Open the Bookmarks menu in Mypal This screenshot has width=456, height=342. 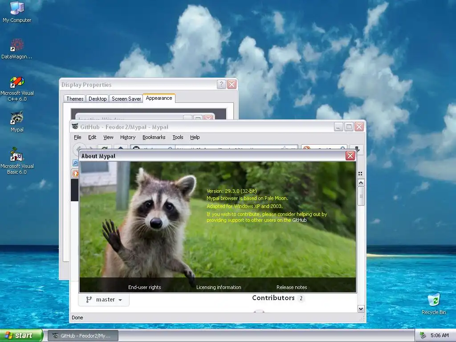(x=154, y=137)
